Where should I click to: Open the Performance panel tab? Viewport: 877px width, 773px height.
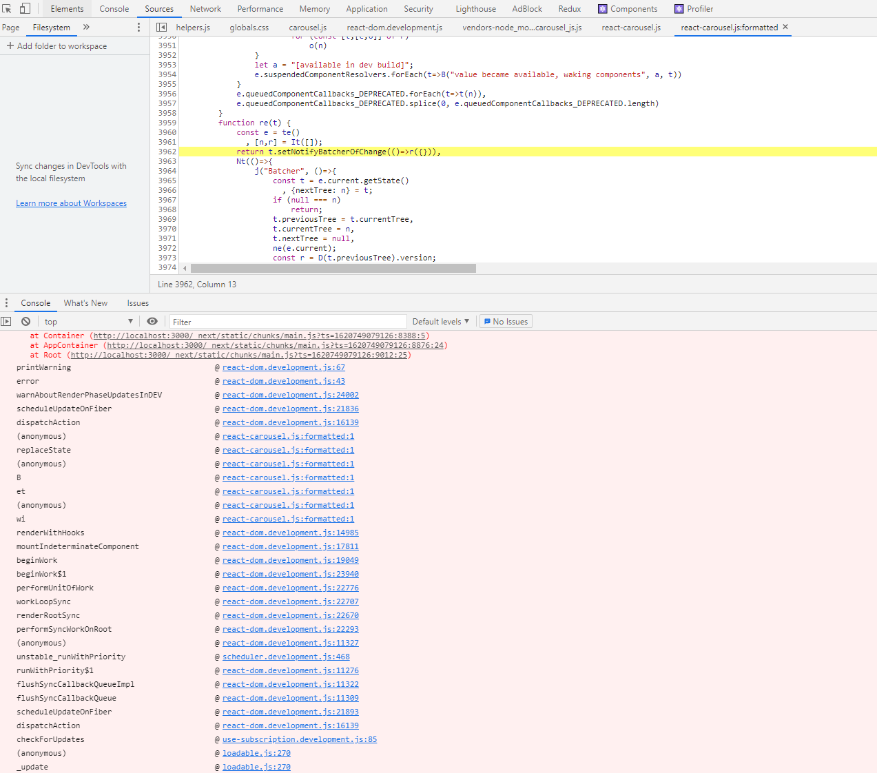pyautogui.click(x=260, y=9)
